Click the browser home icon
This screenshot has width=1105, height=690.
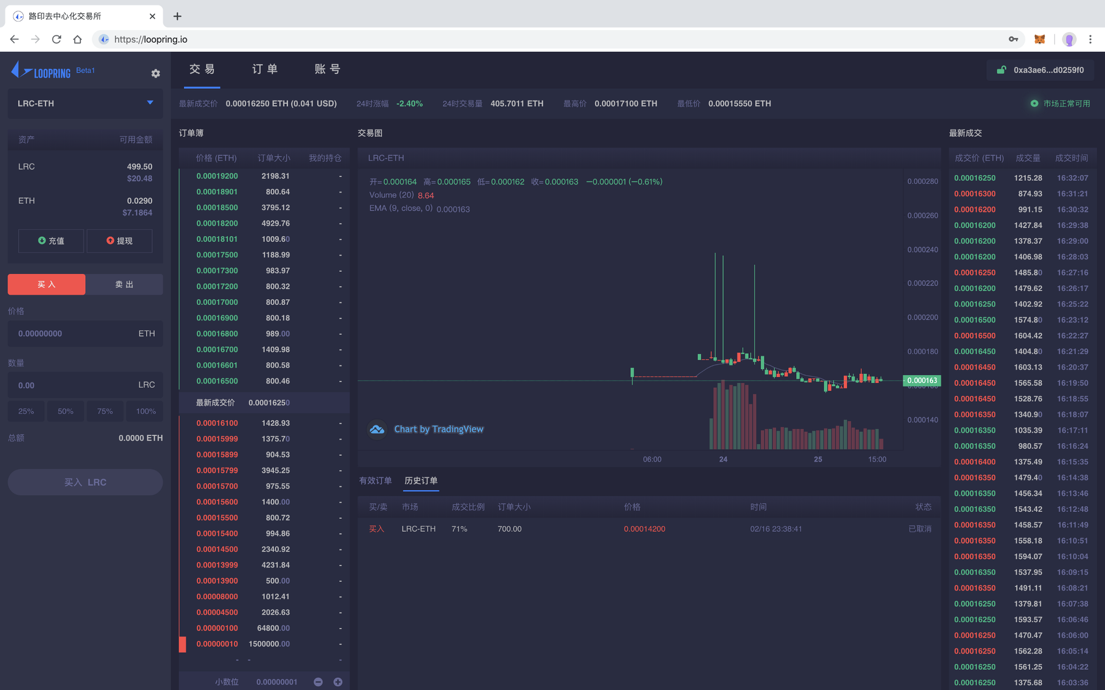(77, 39)
